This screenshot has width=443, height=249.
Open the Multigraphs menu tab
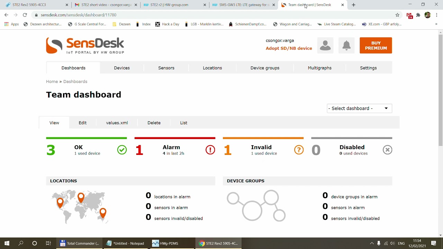pyautogui.click(x=320, y=68)
